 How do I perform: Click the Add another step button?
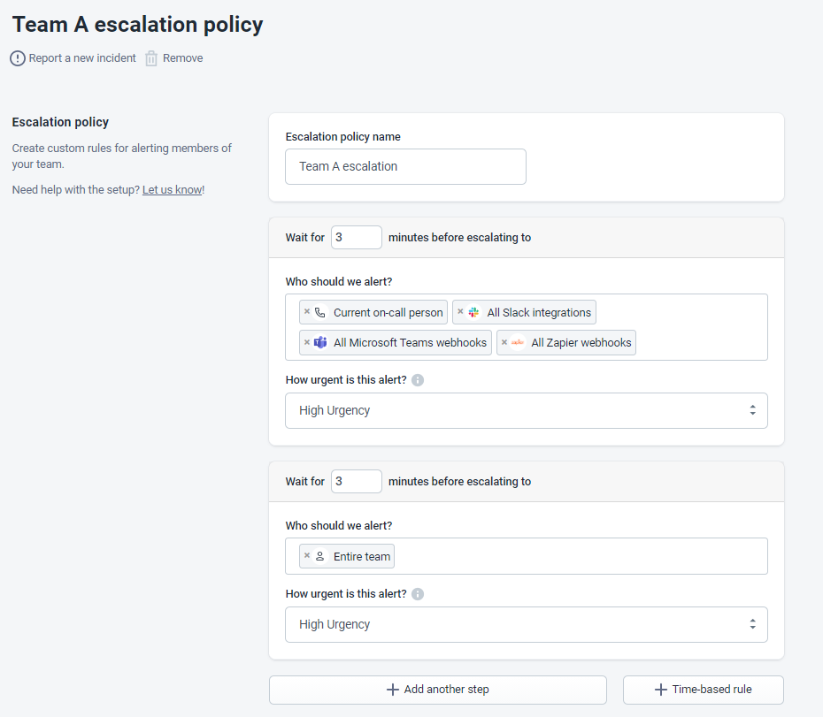point(437,690)
